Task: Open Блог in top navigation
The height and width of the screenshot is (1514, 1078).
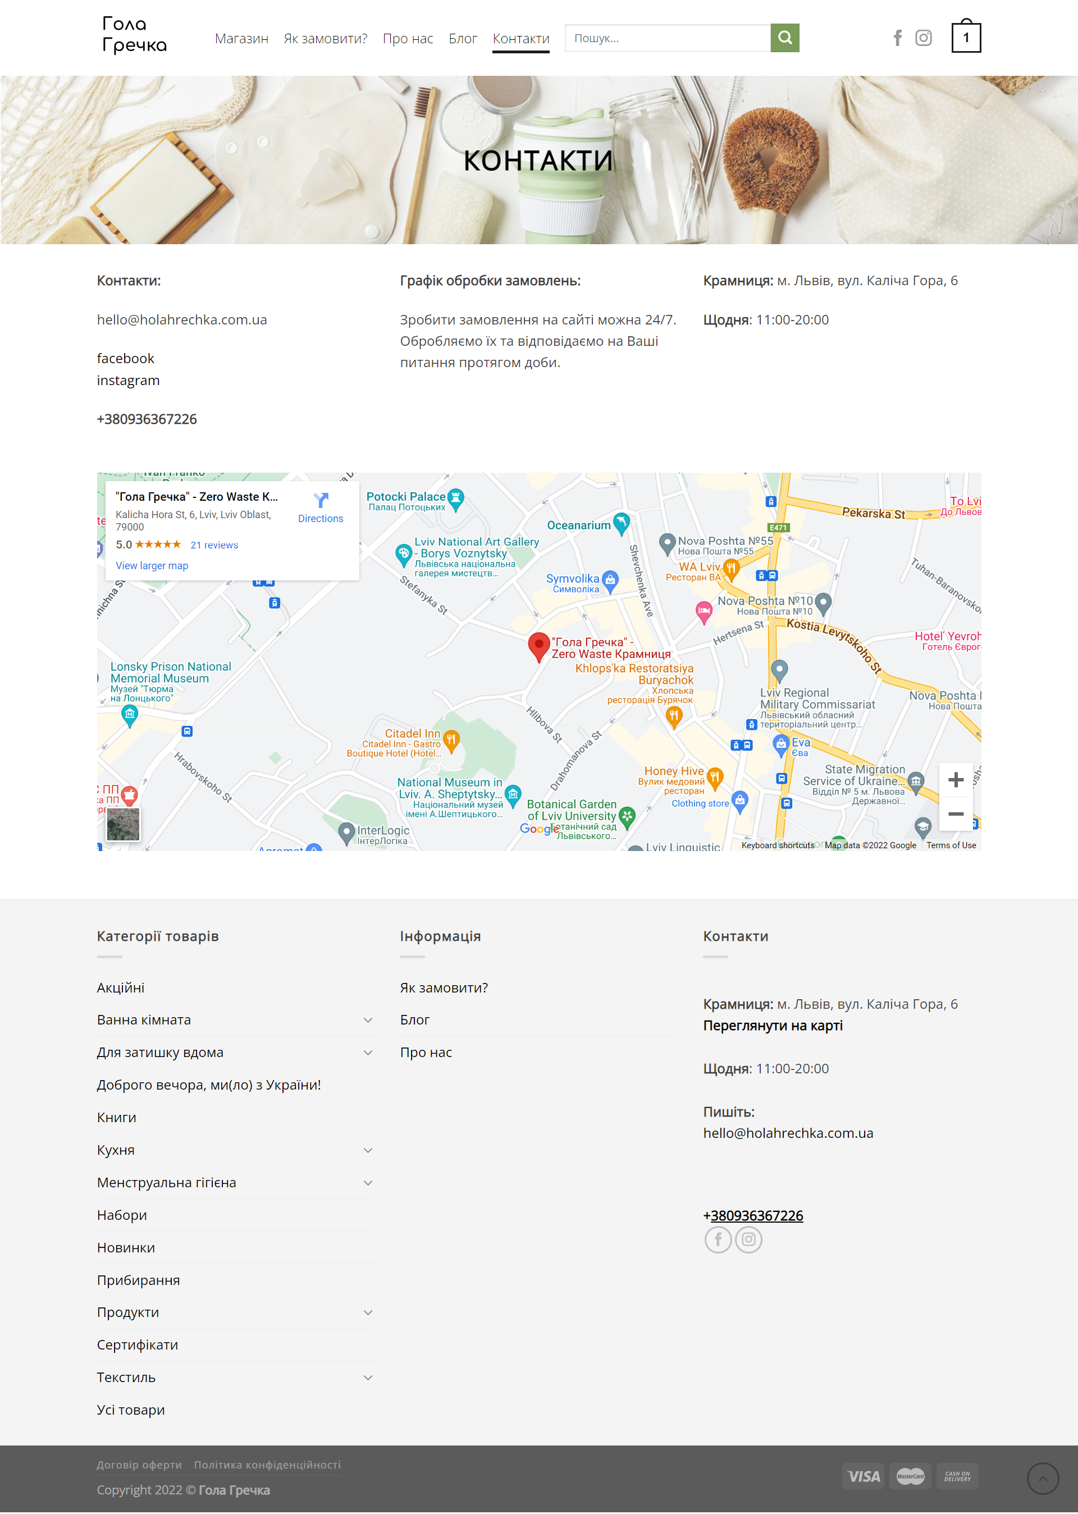Action: click(463, 39)
